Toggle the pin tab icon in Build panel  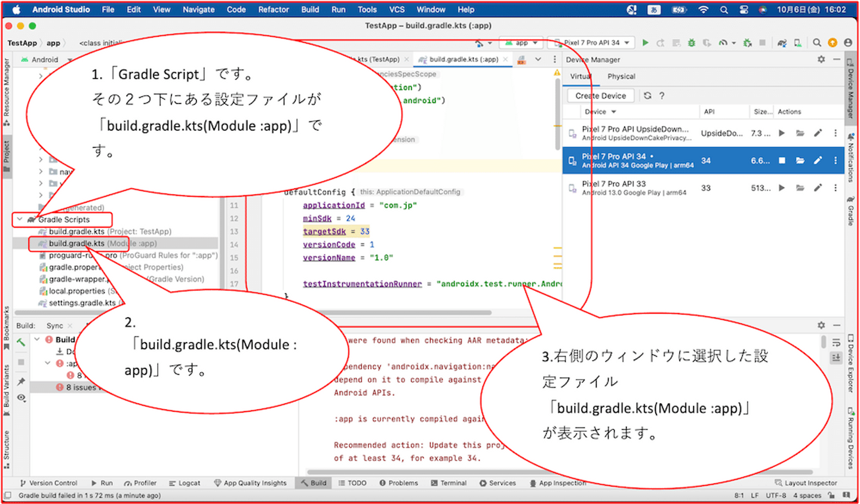tap(21, 382)
